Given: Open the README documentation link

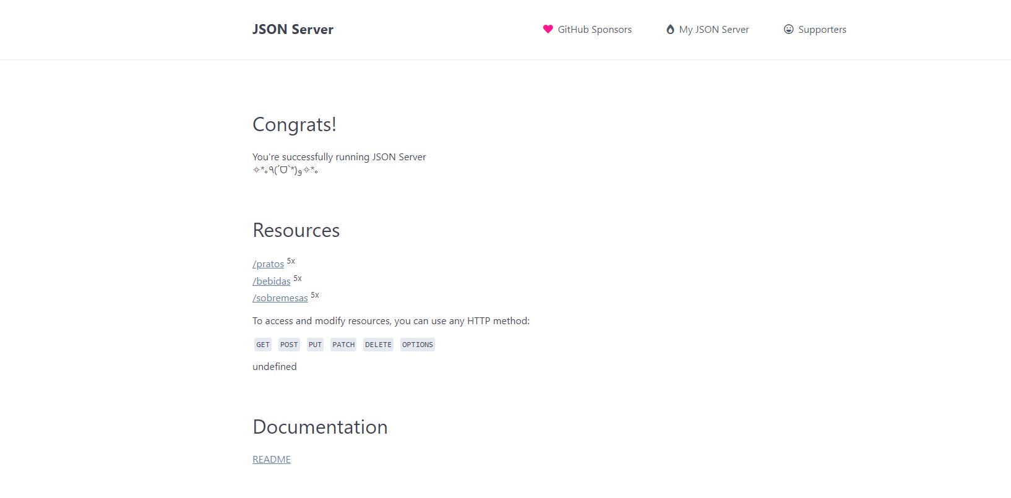Looking at the screenshot, I should click(x=272, y=459).
